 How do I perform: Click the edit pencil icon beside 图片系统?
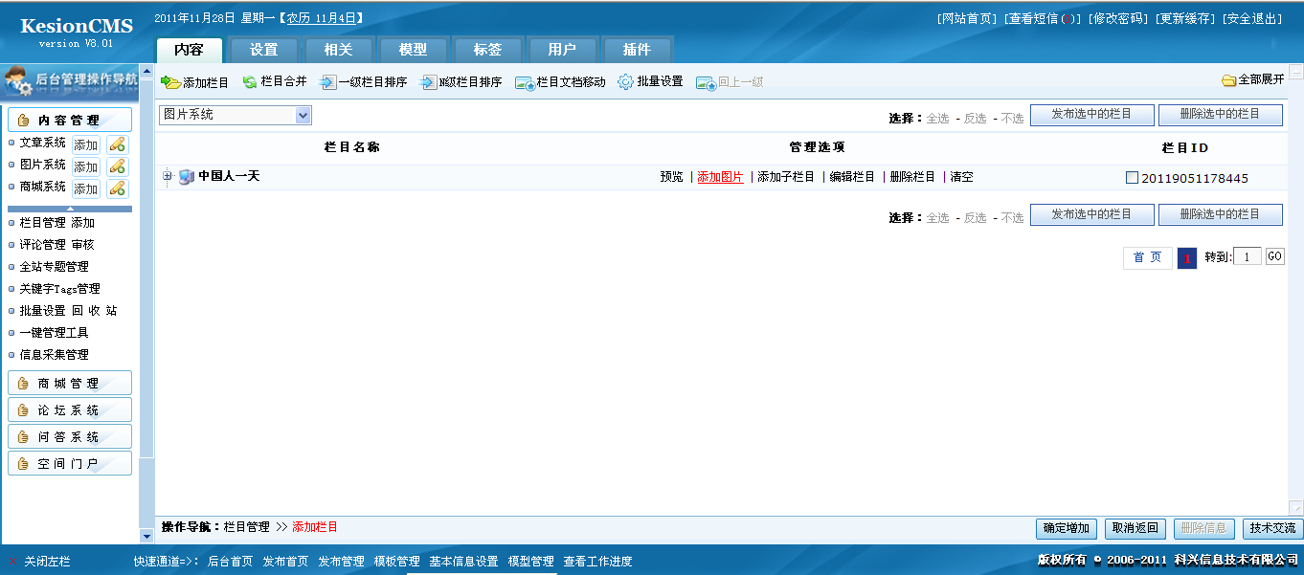click(118, 166)
